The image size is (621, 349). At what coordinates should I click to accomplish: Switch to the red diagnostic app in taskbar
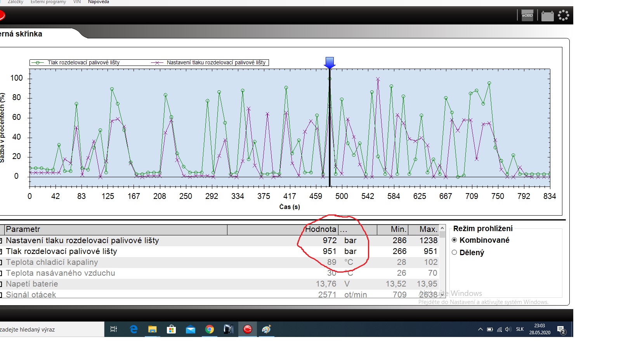247,329
